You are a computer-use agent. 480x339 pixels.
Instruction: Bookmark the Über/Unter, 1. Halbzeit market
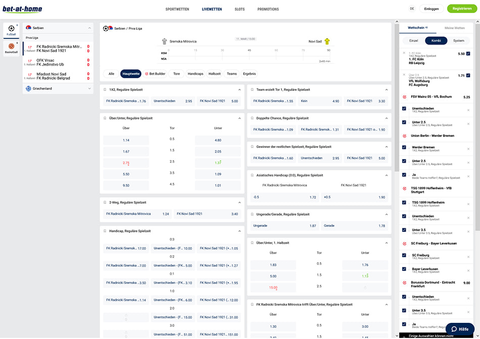click(x=252, y=243)
